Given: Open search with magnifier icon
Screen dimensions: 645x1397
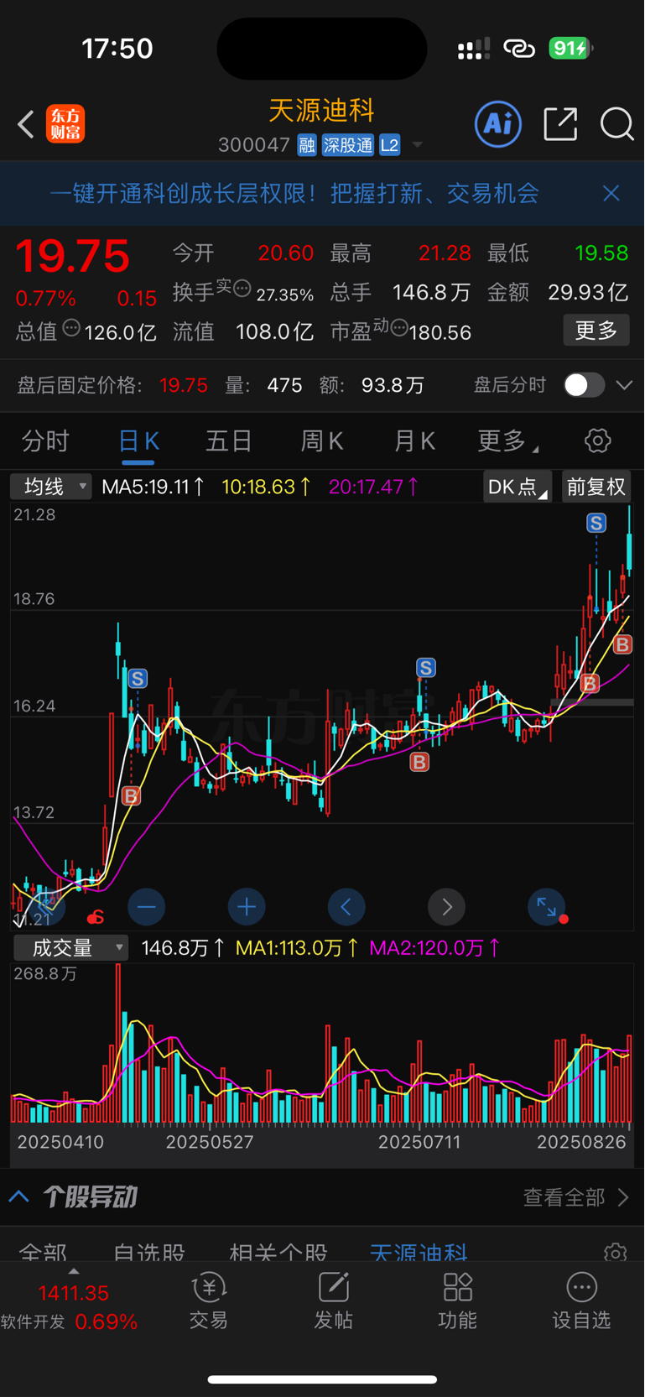Looking at the screenshot, I should pyautogui.click(x=616, y=124).
